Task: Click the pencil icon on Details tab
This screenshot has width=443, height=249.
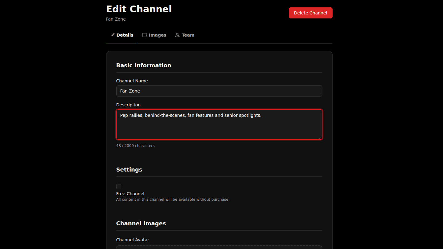Action: (x=113, y=35)
